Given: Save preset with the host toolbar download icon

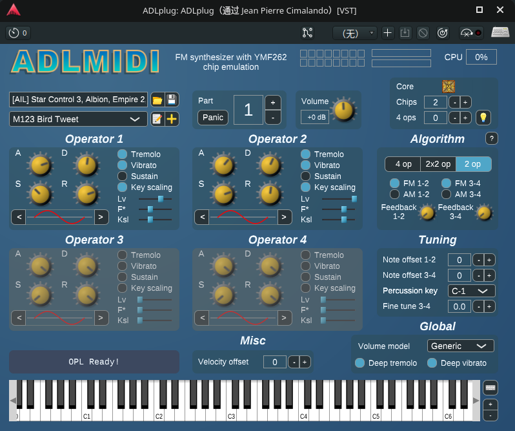Looking at the screenshot, I should [405, 33].
